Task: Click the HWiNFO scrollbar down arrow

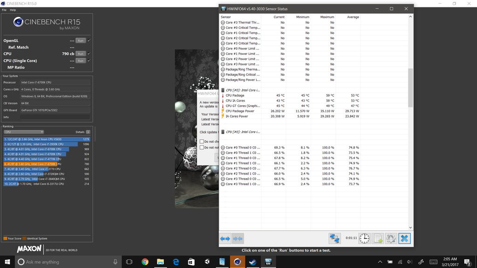Action: tap(410, 227)
